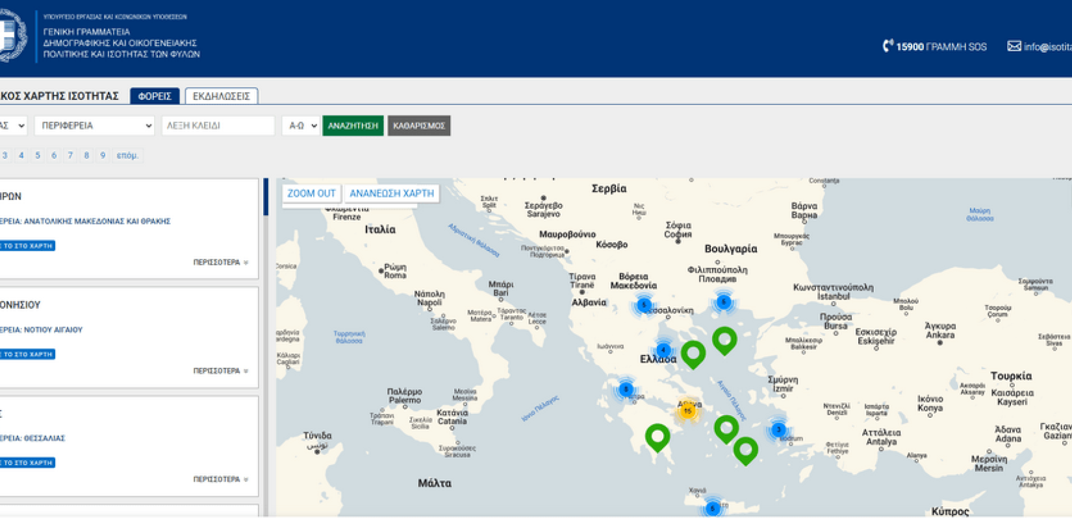Image resolution: width=1072 pixels, height=519 pixels.
Task: Click the results list scrollbar thumb
Action: click(266, 197)
